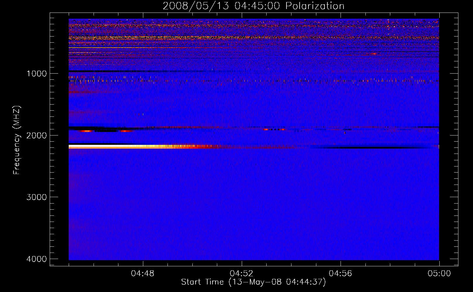Click the 04:56 time tick label
This screenshot has width=473, height=292.
341,274
